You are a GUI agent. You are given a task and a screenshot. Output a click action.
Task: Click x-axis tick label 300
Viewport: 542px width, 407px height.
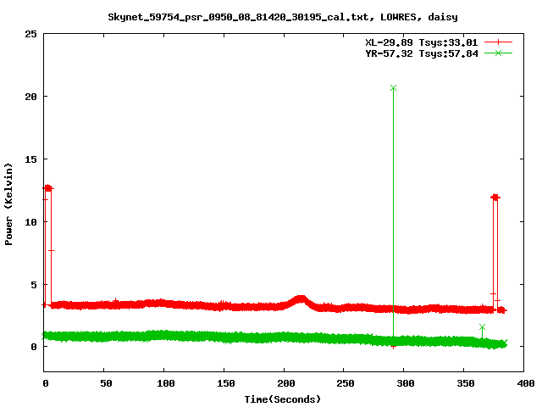[406, 383]
